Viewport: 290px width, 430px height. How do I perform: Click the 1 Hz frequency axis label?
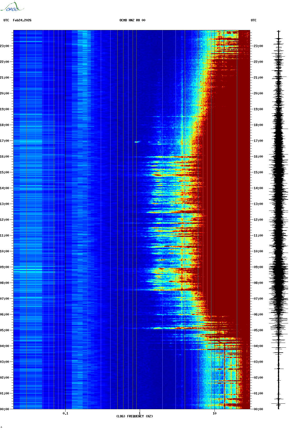pos(139,413)
